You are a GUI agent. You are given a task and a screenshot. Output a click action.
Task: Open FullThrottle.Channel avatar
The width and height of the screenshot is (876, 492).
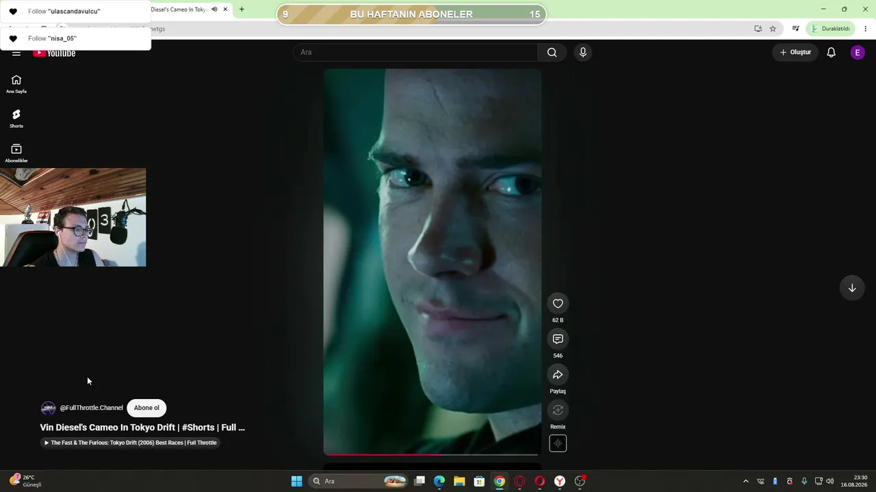point(48,408)
